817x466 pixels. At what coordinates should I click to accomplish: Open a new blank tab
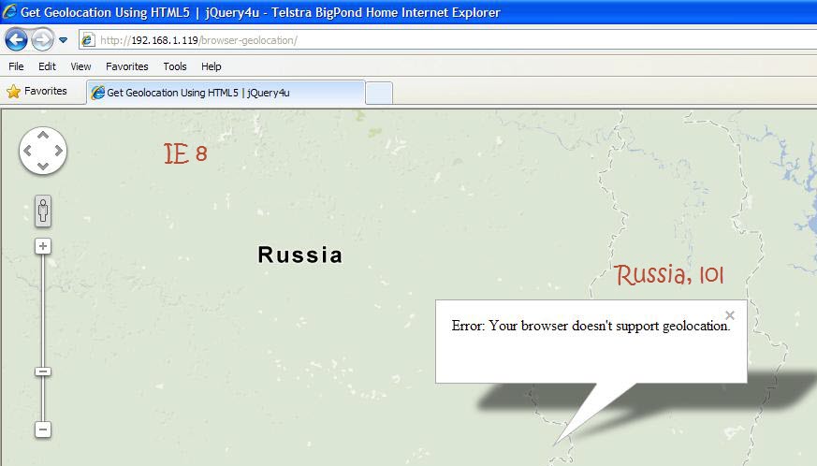click(378, 93)
